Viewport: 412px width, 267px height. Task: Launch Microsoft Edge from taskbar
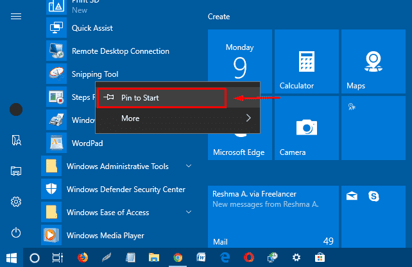(x=225, y=257)
